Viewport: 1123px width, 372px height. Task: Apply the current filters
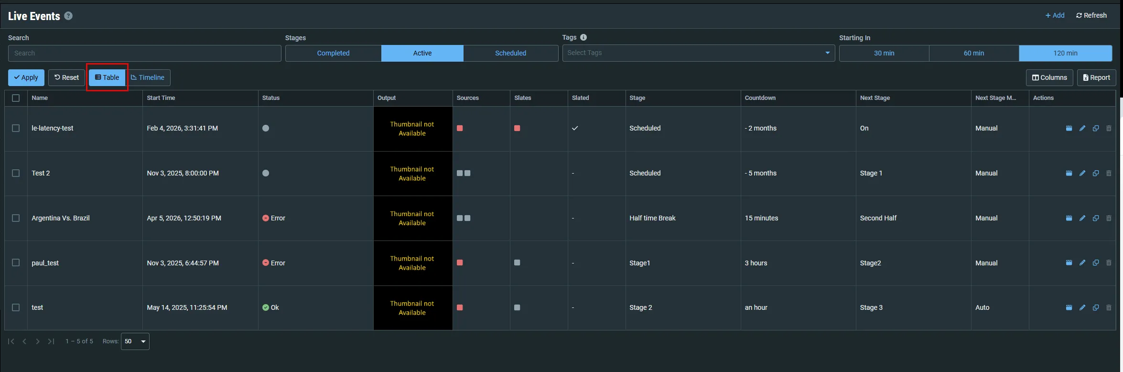(x=26, y=77)
